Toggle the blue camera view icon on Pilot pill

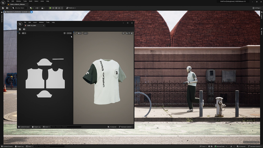click(31, 12)
